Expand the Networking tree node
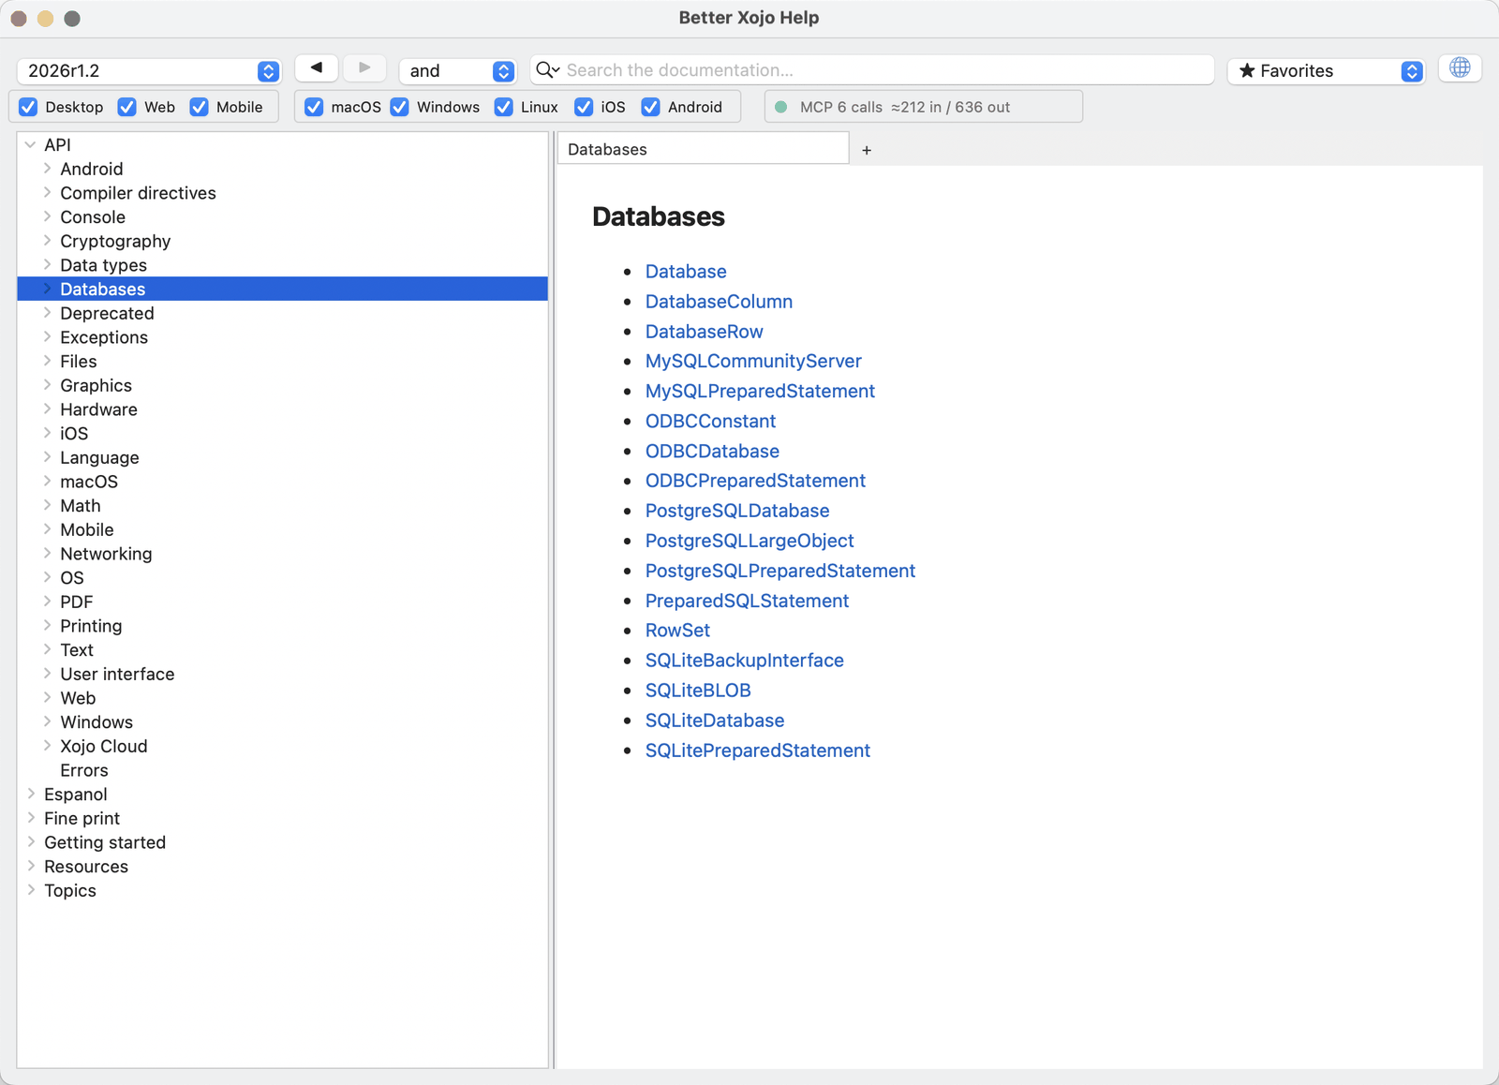Image resolution: width=1499 pixels, height=1085 pixels. point(47,554)
